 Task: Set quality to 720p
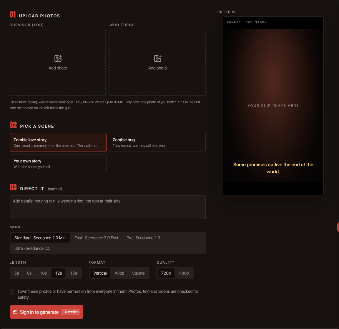[x=166, y=273]
